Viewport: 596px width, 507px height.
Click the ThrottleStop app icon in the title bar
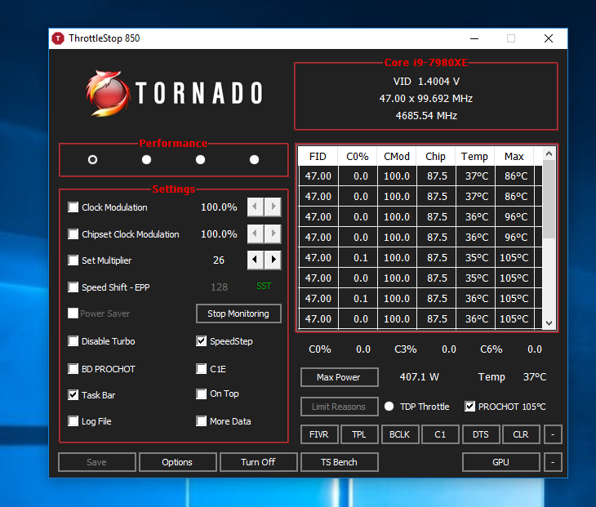tap(58, 38)
